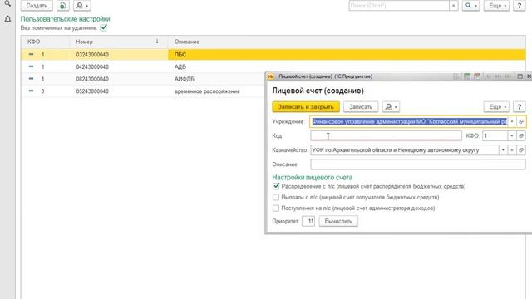The height and width of the screenshot is (299, 532).
Task: Untick Без помеченных на удаление checkbox
Action: 104,27
